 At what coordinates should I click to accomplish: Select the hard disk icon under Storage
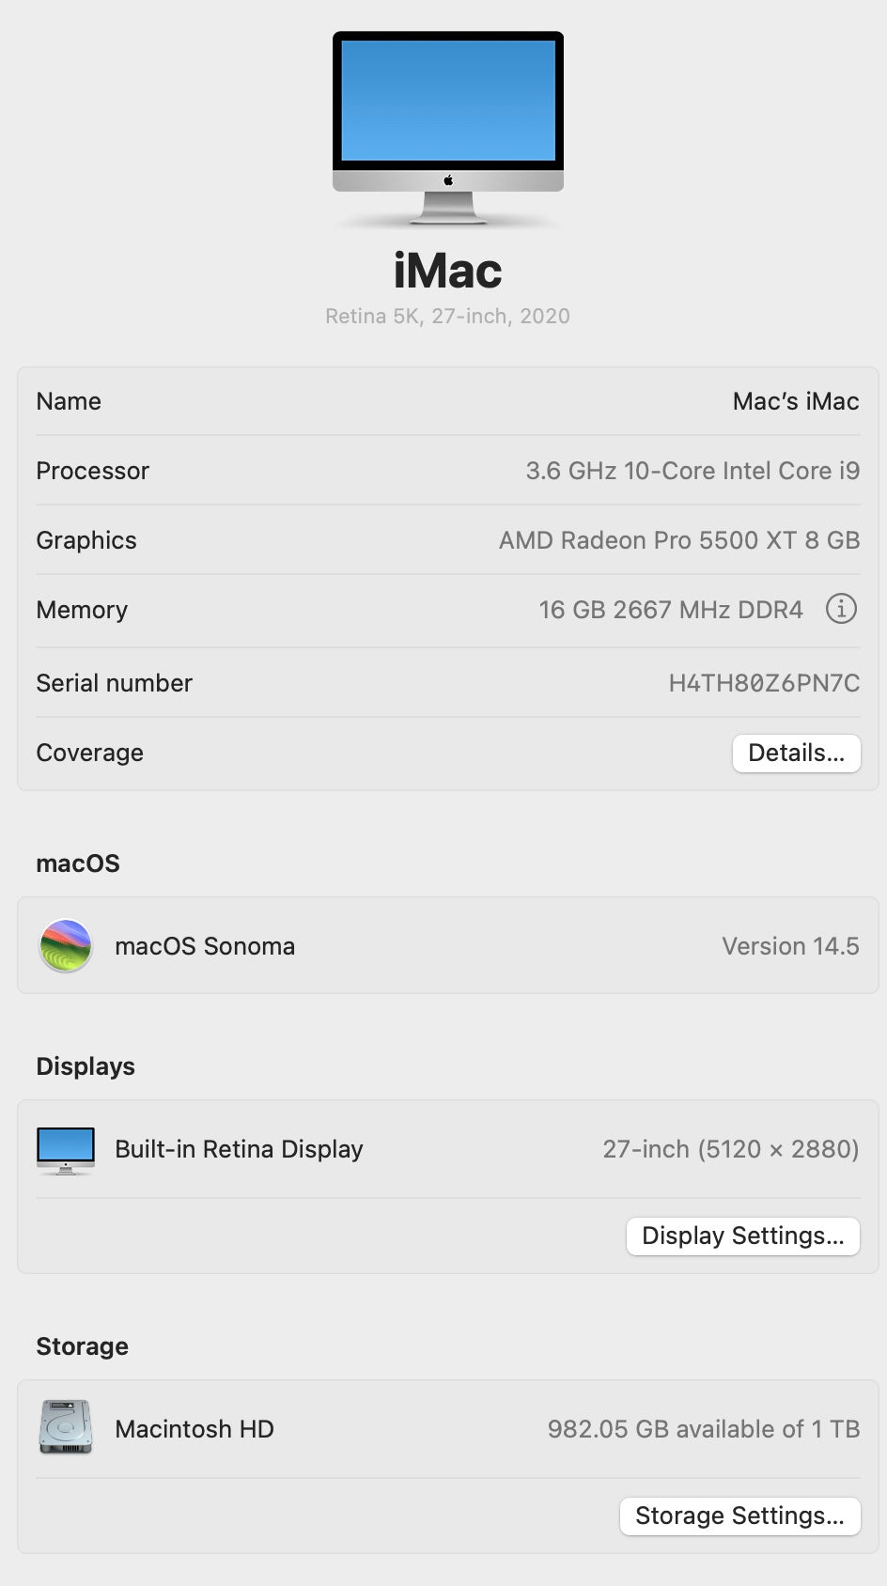(65, 1427)
